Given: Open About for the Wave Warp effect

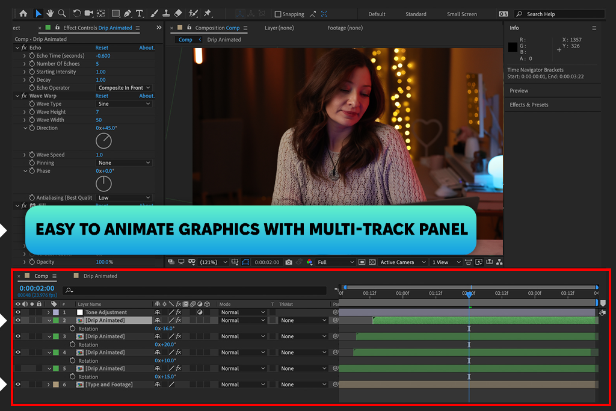Looking at the screenshot, I should tap(147, 96).
